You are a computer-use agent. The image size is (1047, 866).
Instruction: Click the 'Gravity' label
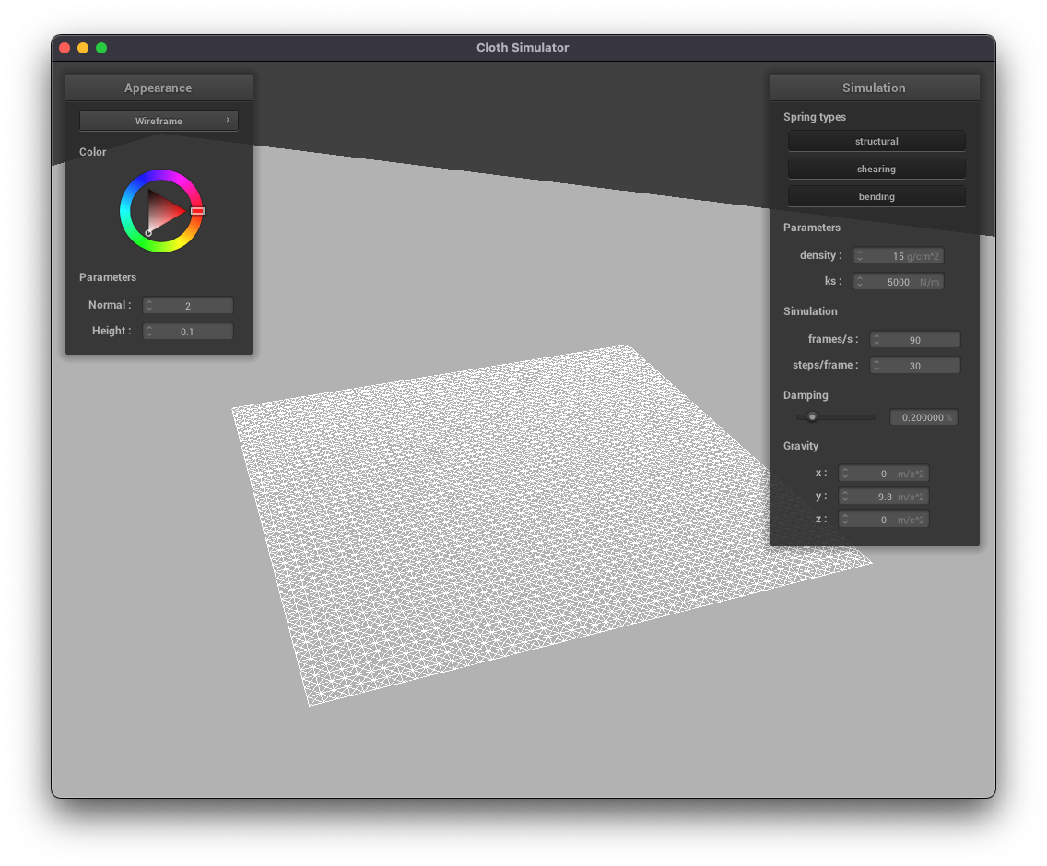point(801,446)
